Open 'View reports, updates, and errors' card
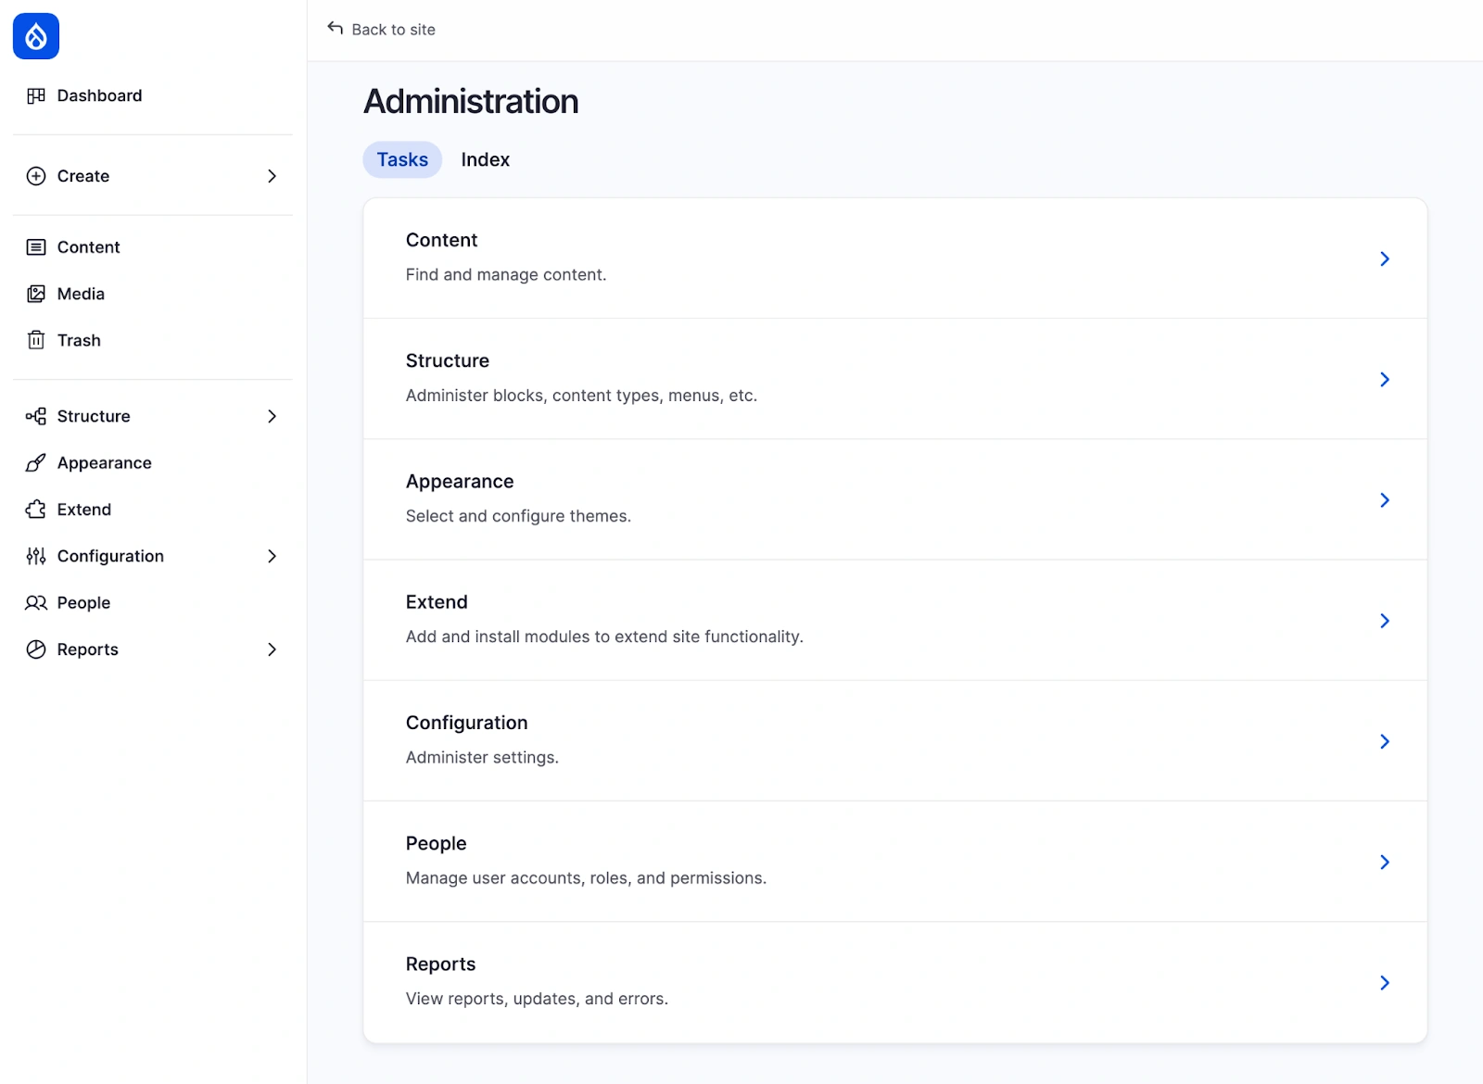The image size is (1483, 1084). pyautogui.click(x=894, y=982)
